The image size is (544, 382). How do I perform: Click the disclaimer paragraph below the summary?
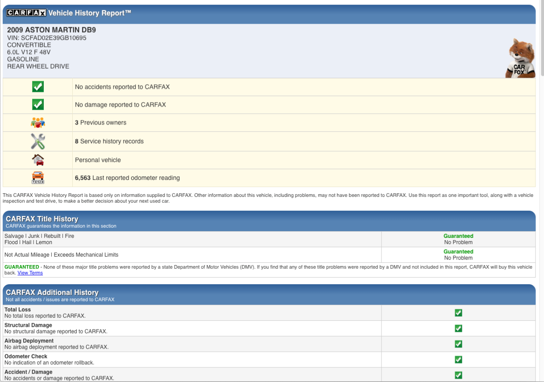[x=268, y=198]
